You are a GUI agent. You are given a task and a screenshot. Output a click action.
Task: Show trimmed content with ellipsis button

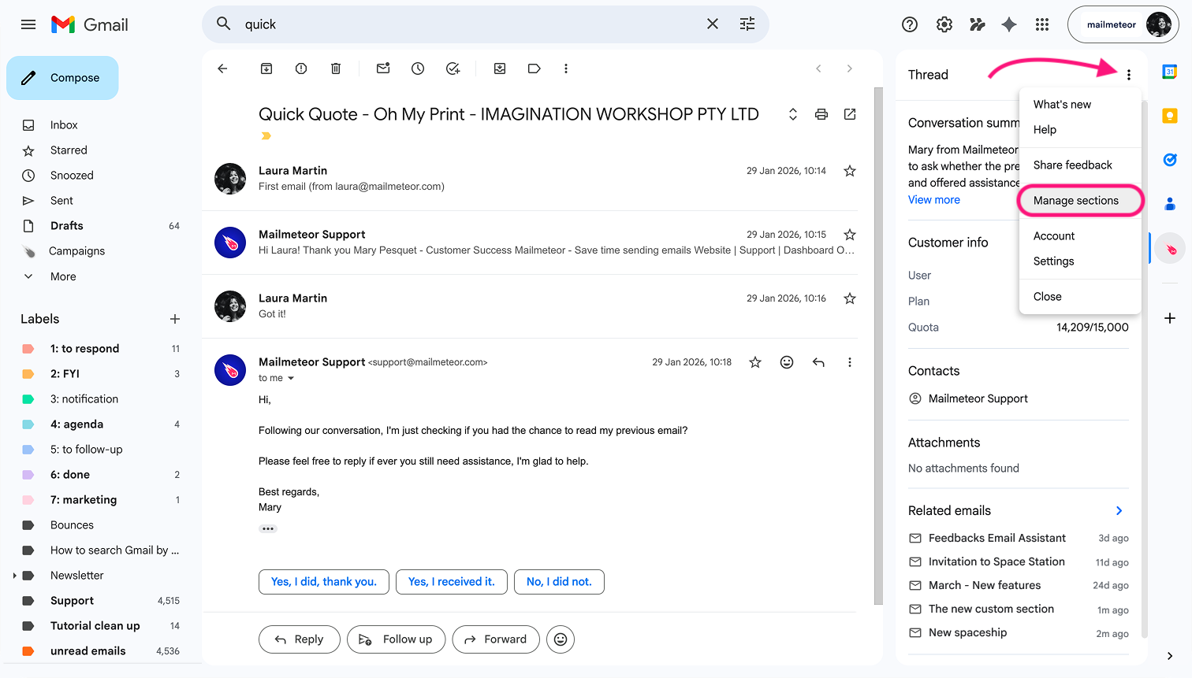(x=268, y=528)
